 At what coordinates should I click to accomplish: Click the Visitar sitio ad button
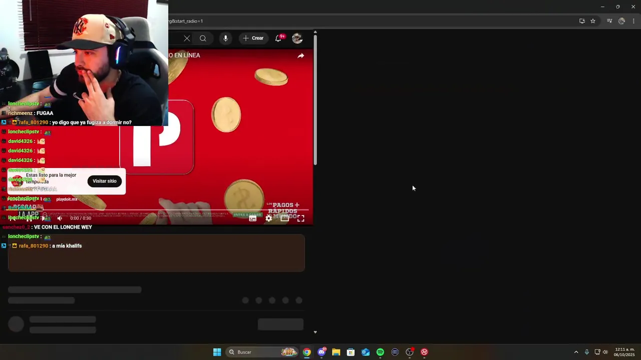(x=104, y=181)
